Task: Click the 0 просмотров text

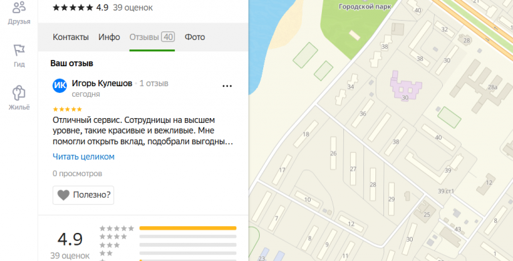Action: [77, 174]
